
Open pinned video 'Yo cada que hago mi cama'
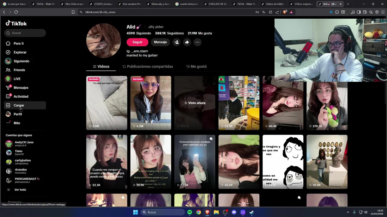107,103
